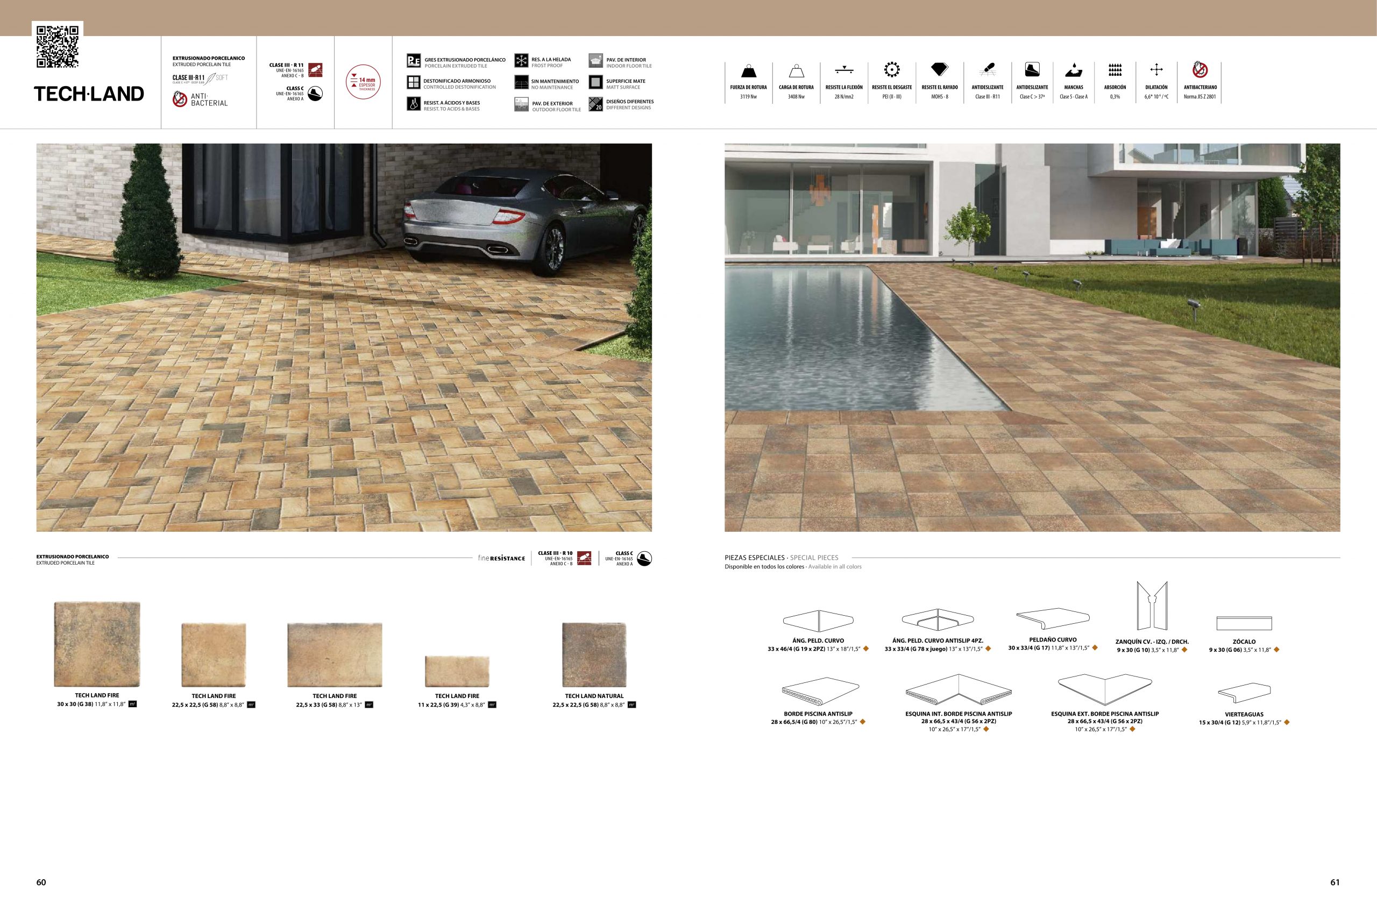Click the Resiste el Rayado diamond icon
The width and height of the screenshot is (1377, 912).
[940, 70]
